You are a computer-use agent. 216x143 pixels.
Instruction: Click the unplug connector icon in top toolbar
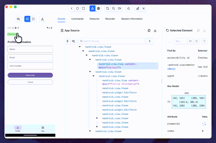[x=138, y=8]
